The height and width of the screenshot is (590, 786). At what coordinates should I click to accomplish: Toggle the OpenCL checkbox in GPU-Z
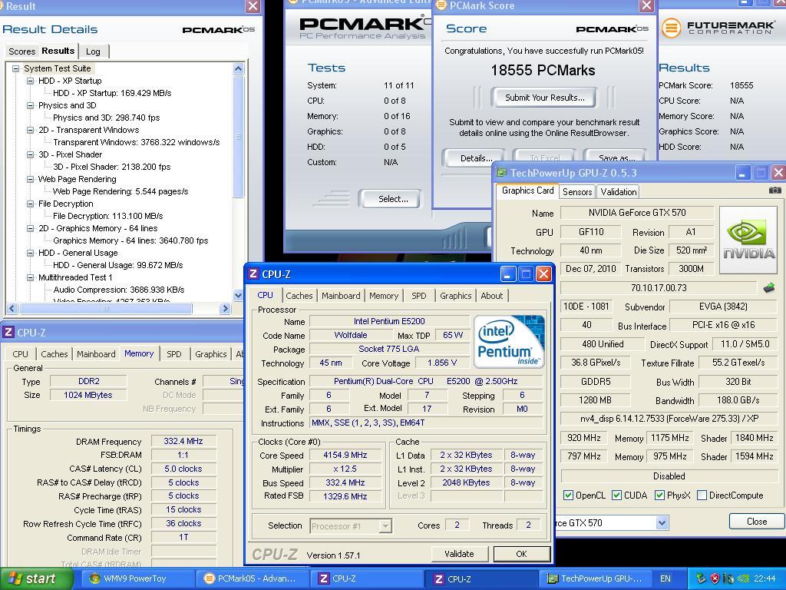[x=568, y=496]
